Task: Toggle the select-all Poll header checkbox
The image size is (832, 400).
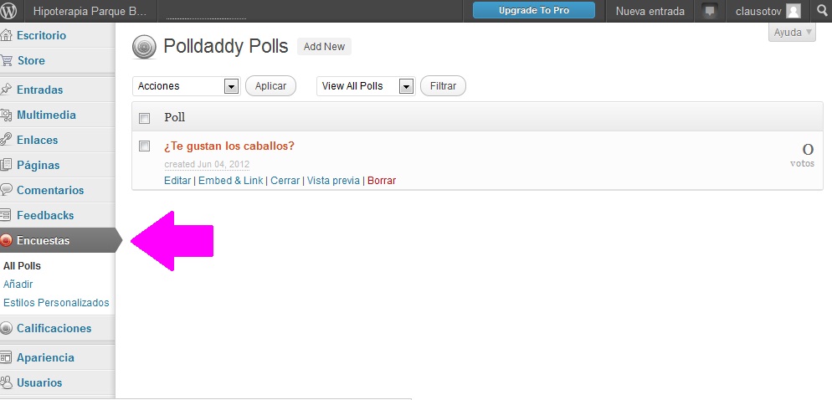Action: pos(144,118)
